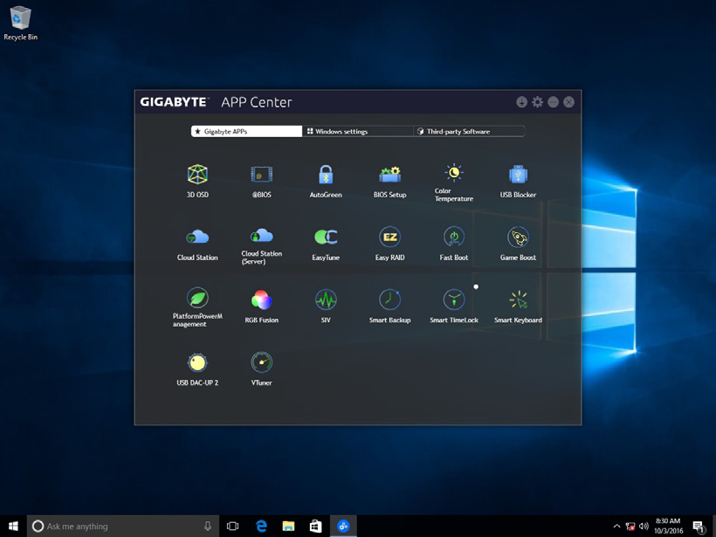Open Smart TimeLock
Image resolution: width=716 pixels, height=537 pixels.
(452, 299)
